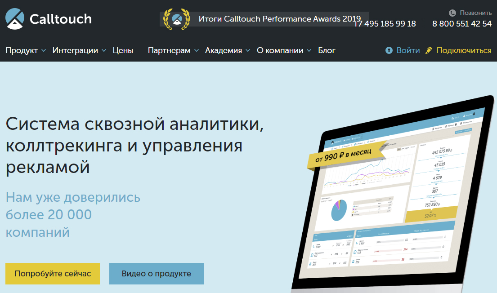Click the lock icon beside Войти
Screen dimensions: 497x293
click(389, 50)
